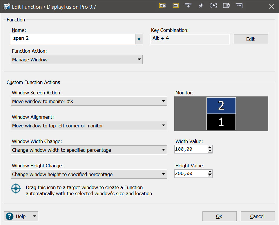This screenshot has width=279, height=225.
Task: Click the three-dots title bar menu icon
Action: [239, 6]
